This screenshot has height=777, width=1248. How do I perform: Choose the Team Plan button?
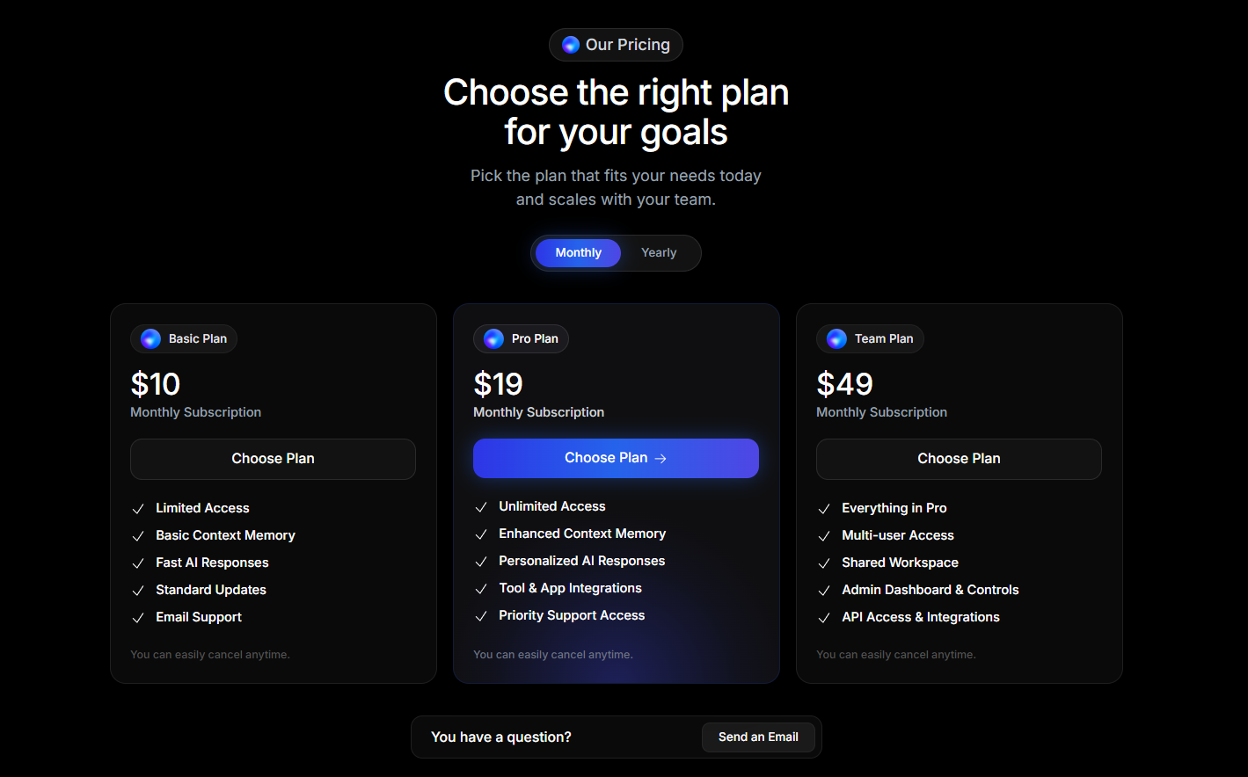959,459
